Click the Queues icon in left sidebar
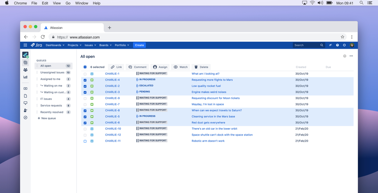This screenshot has height=193, width=378. pos(25,62)
